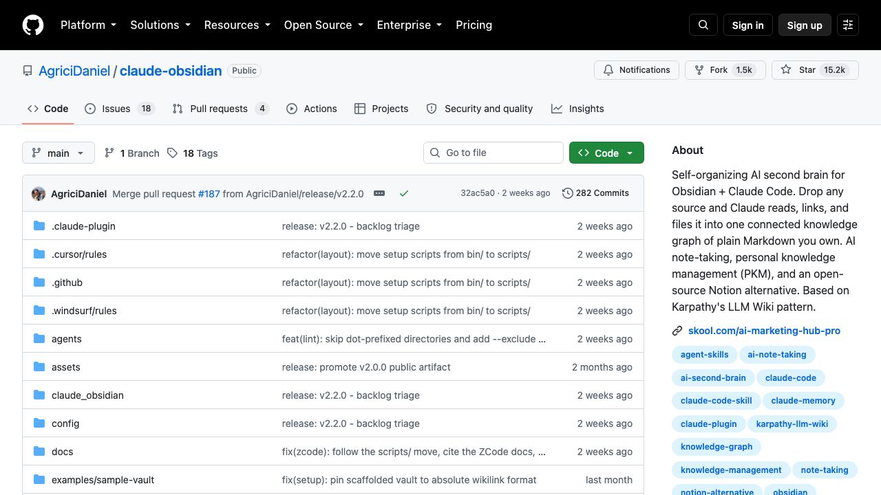Open the search magnifier button
The image size is (881, 495).
point(703,25)
